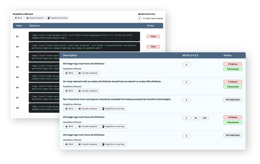
Task: Click 3 Successes in the row with AA and AAA badges
Action: tap(233, 122)
